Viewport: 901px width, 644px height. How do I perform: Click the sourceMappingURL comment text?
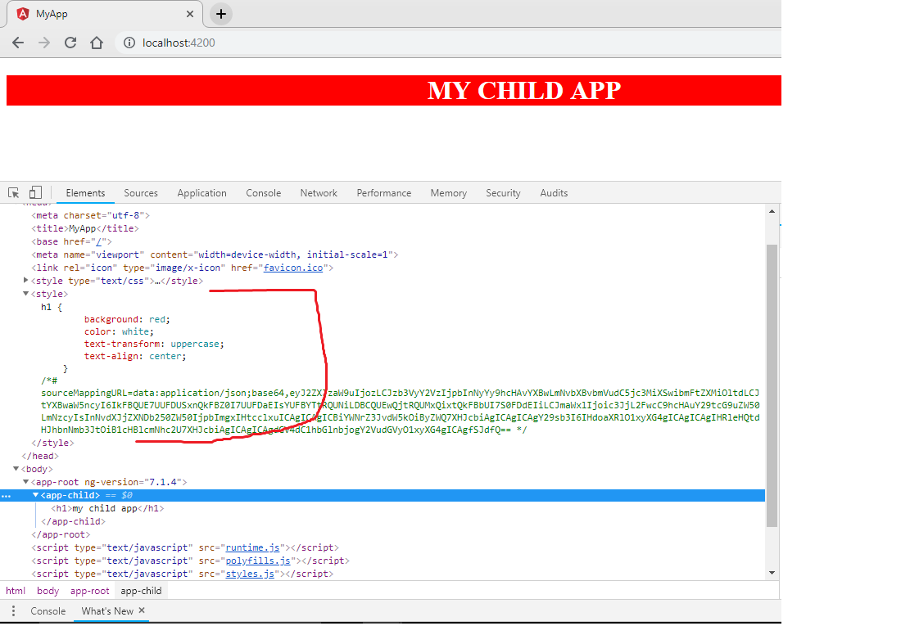[400, 405]
